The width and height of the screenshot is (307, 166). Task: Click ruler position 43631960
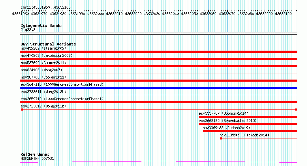tap(20, 14)
